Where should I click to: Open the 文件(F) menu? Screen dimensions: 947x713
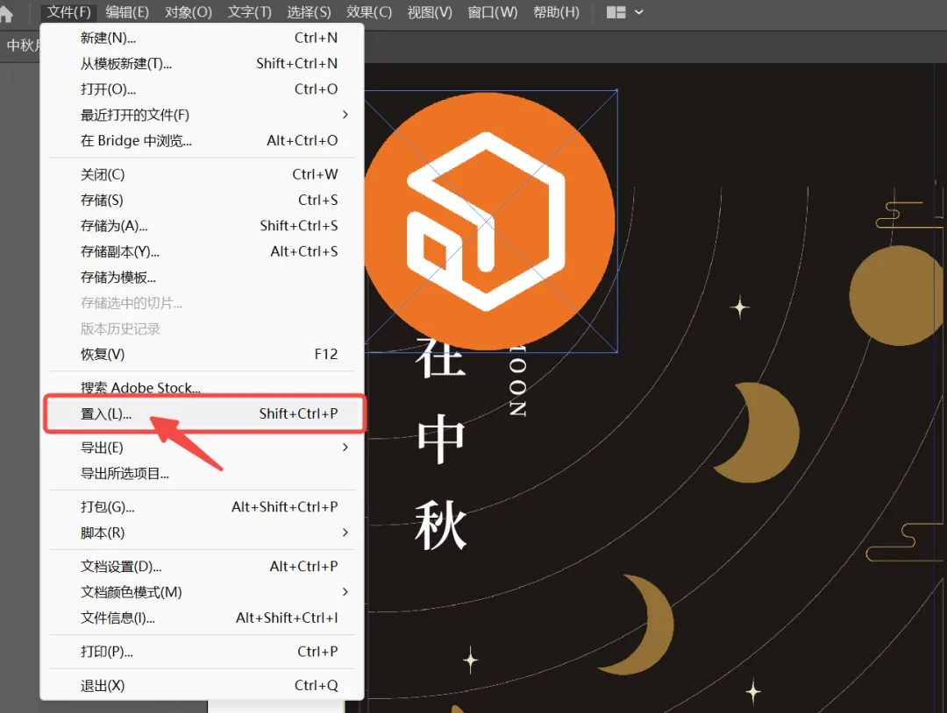pos(69,12)
